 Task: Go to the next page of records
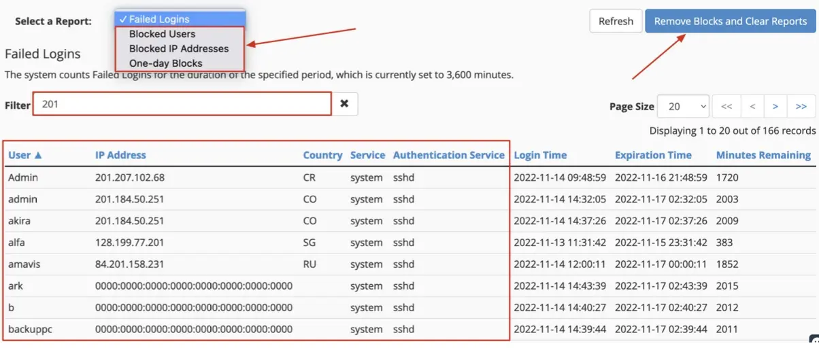[x=775, y=107]
